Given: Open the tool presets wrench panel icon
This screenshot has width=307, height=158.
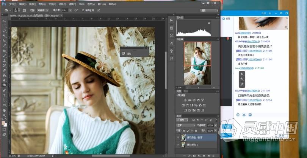Looking at the screenshot, I should pyautogui.click(x=172, y=36).
